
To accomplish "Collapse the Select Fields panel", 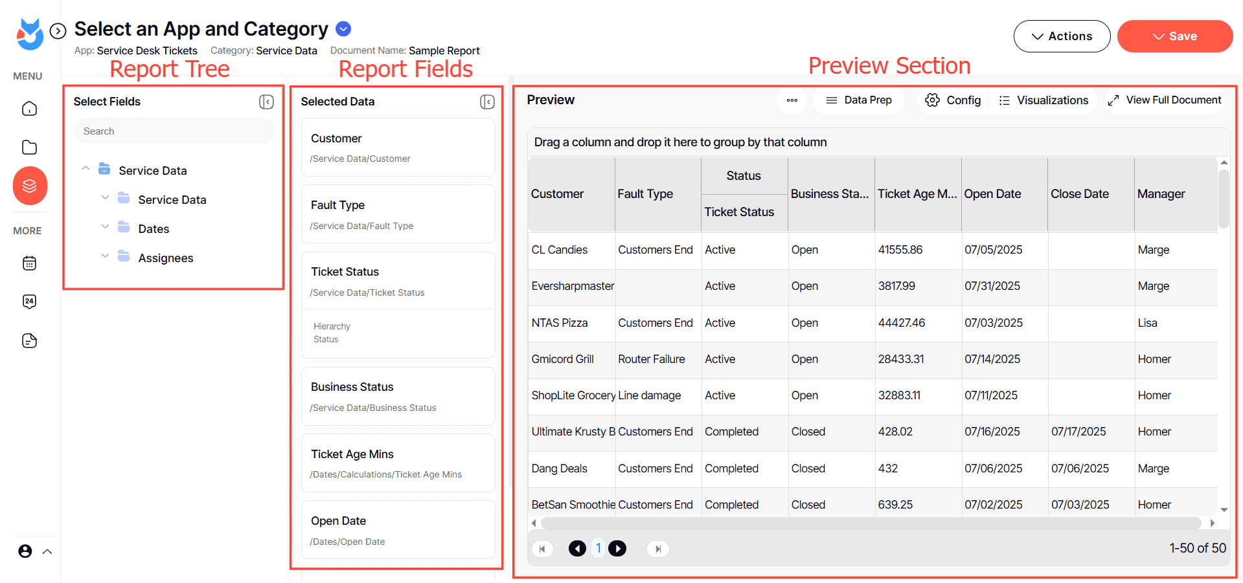I will [x=266, y=102].
